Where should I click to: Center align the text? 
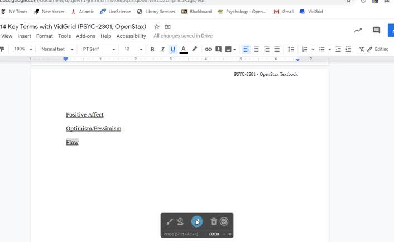point(256,49)
